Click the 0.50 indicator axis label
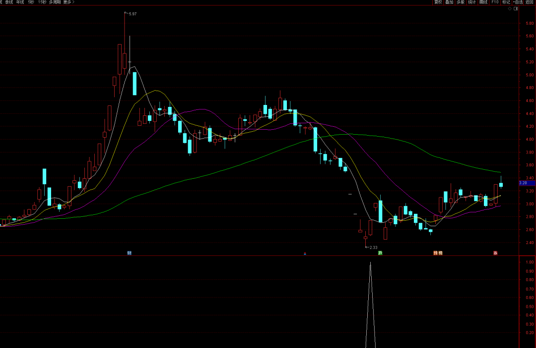The height and width of the screenshot is (348, 536). [530, 306]
